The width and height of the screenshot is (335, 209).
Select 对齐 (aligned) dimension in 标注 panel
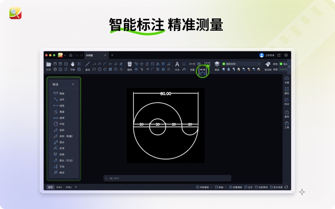[59, 99]
